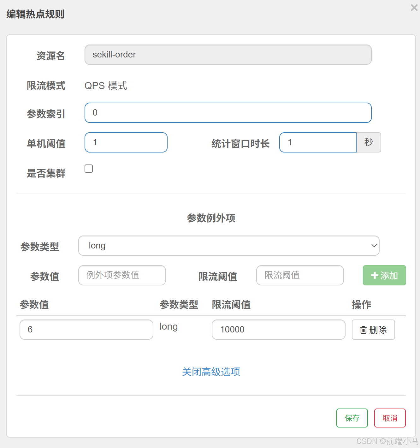Delete the exception row with value 6
420x448 pixels.
(x=373, y=330)
